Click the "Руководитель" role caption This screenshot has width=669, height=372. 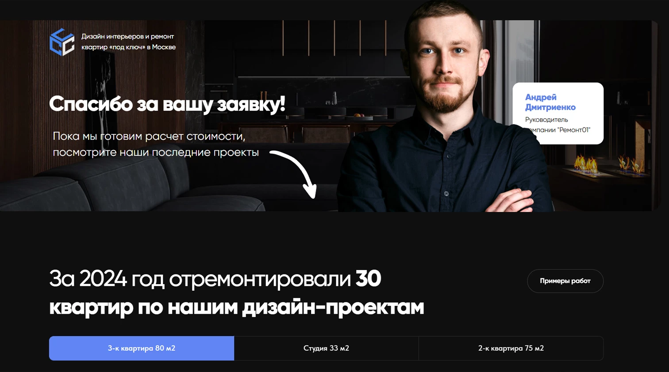coord(546,120)
